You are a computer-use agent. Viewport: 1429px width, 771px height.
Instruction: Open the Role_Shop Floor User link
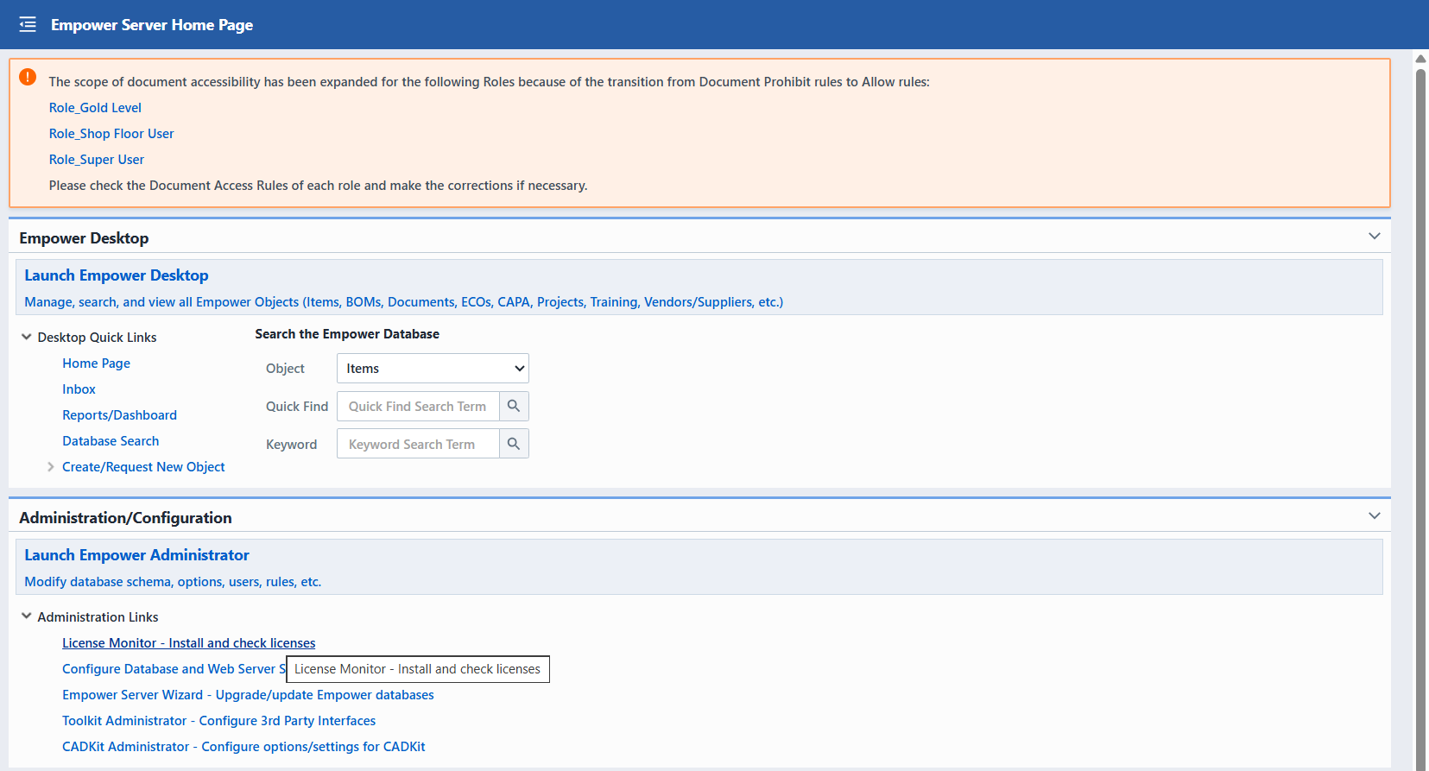point(111,133)
